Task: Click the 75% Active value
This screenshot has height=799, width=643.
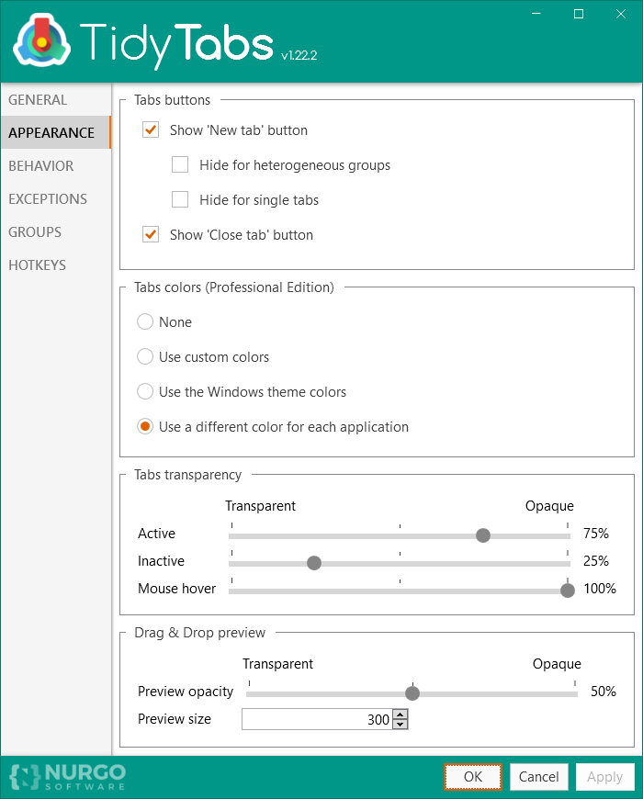Action: [596, 534]
